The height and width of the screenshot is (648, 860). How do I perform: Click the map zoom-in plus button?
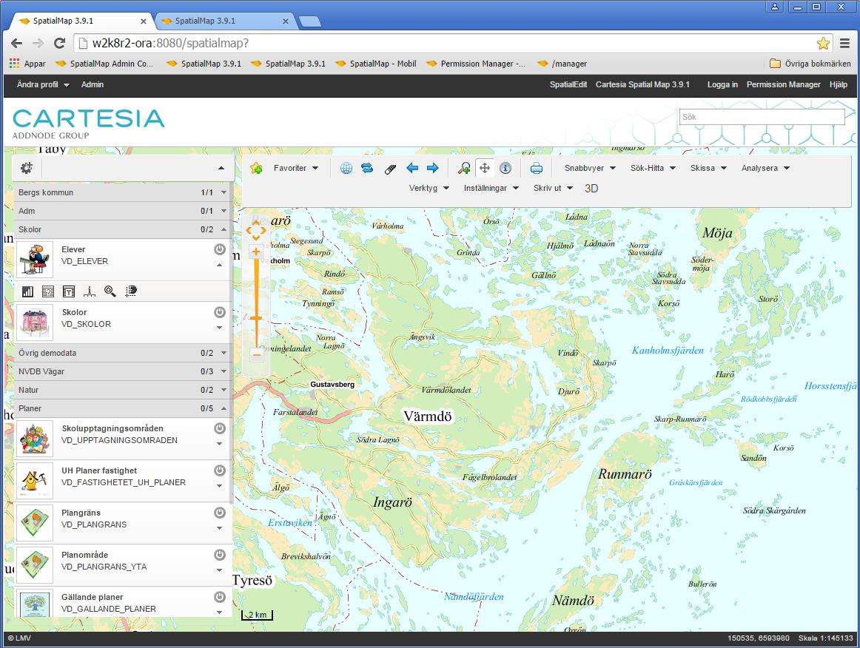(x=255, y=252)
